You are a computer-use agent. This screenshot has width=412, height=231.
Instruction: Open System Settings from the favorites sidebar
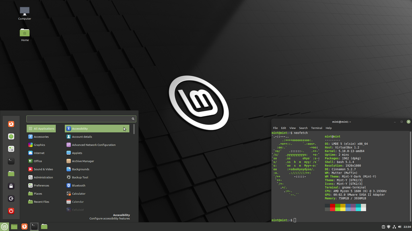click(11, 149)
